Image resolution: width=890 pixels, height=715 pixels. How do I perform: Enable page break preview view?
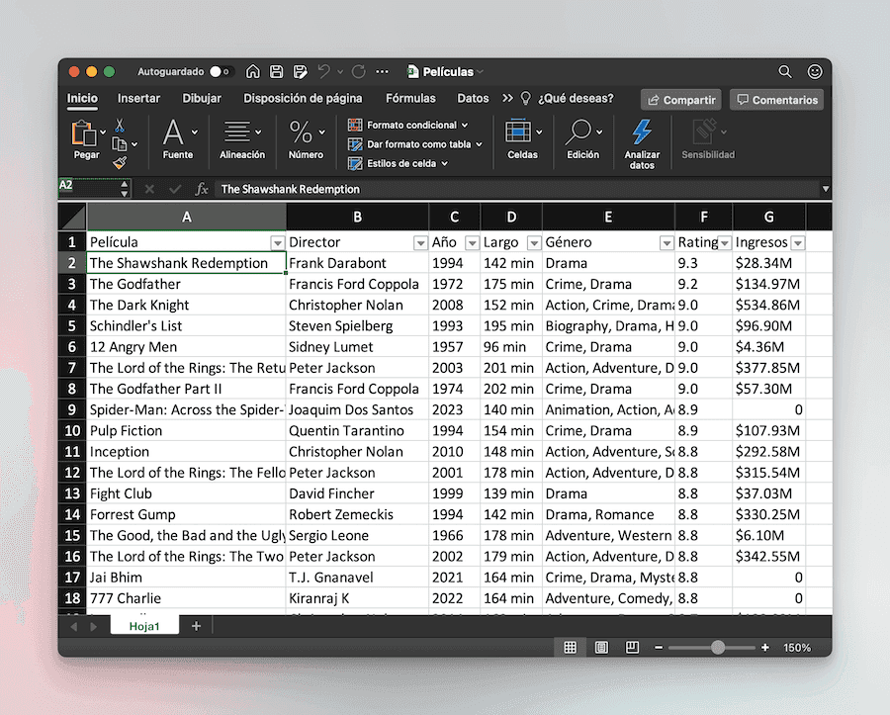[632, 648]
